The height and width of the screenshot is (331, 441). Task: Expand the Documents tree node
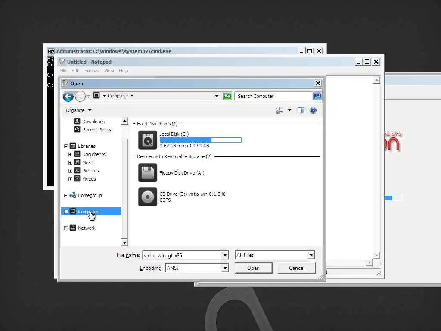70,154
